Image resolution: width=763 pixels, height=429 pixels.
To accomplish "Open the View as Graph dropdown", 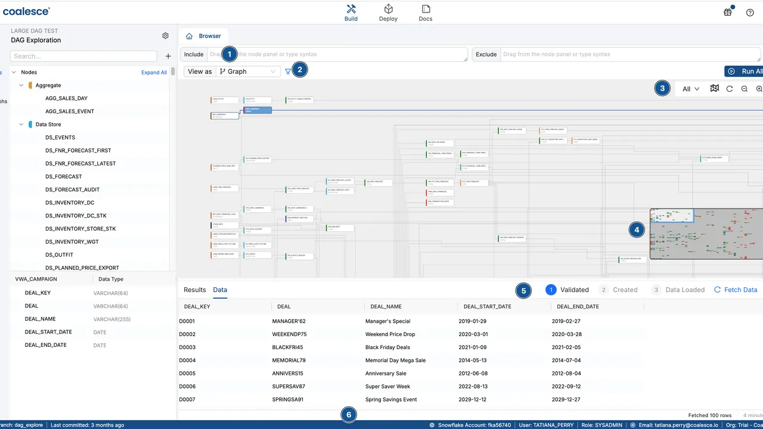I will point(248,71).
